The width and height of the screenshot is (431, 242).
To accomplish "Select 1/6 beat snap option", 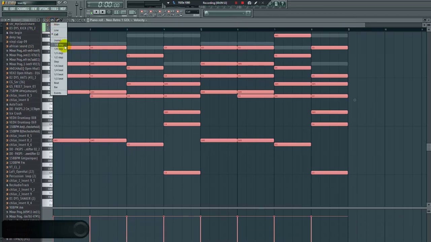I will [59, 66].
